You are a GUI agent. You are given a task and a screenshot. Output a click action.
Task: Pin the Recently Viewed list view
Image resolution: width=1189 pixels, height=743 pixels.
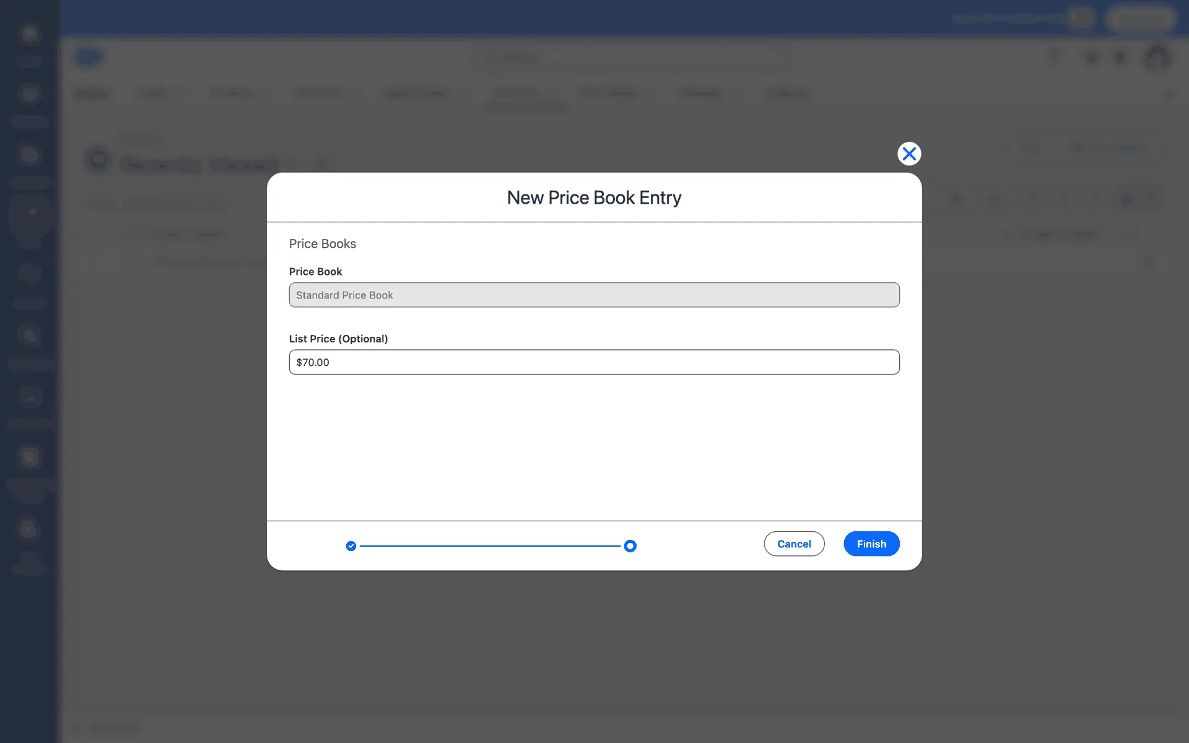click(x=321, y=164)
